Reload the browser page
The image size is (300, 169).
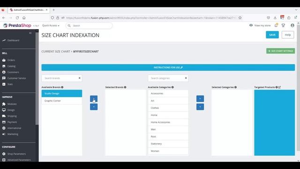point(17,18)
